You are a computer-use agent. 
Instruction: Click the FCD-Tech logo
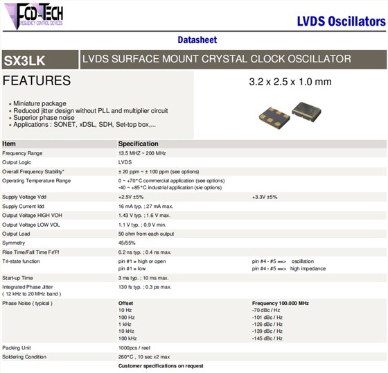[34, 16]
